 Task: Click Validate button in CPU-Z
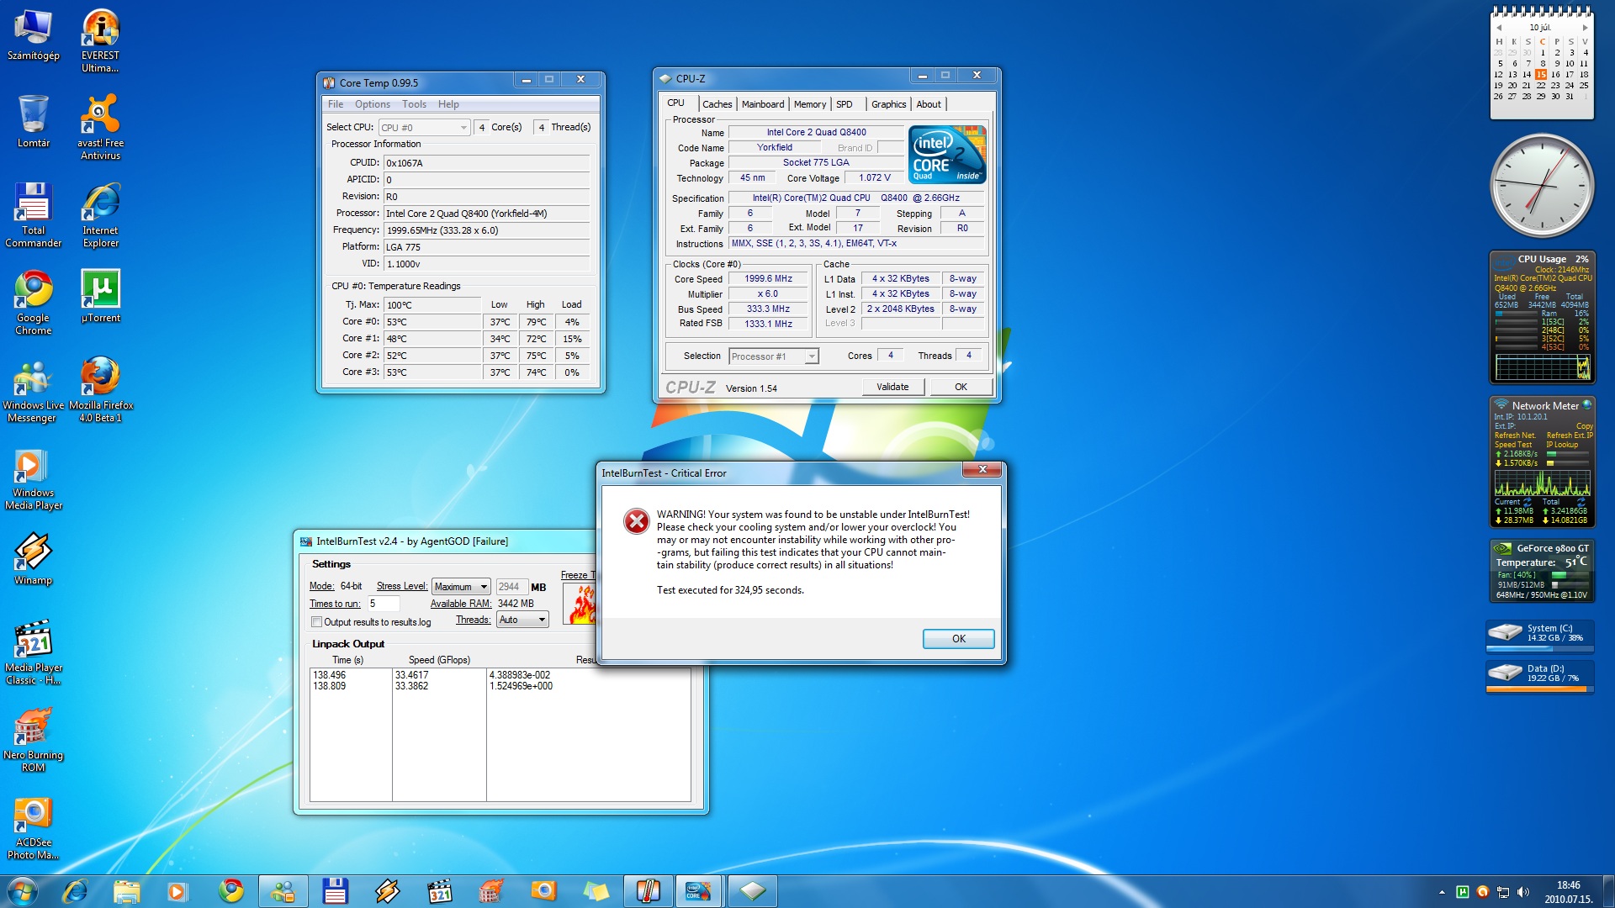coord(892,387)
